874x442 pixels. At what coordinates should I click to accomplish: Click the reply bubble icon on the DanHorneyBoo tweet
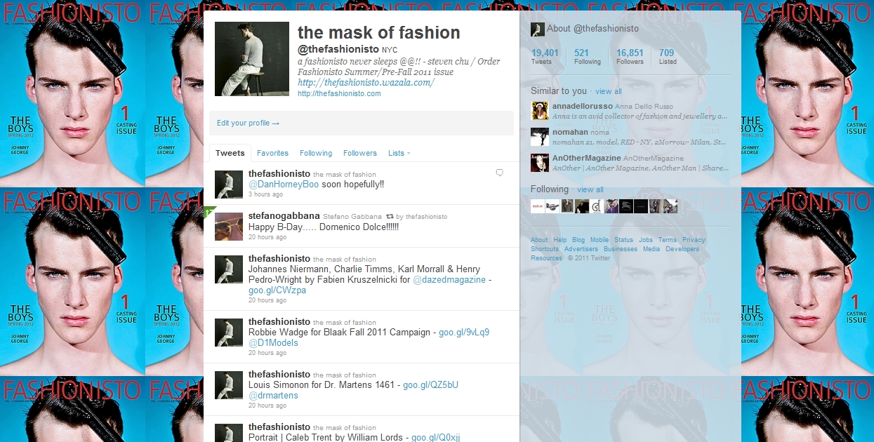pyautogui.click(x=499, y=173)
